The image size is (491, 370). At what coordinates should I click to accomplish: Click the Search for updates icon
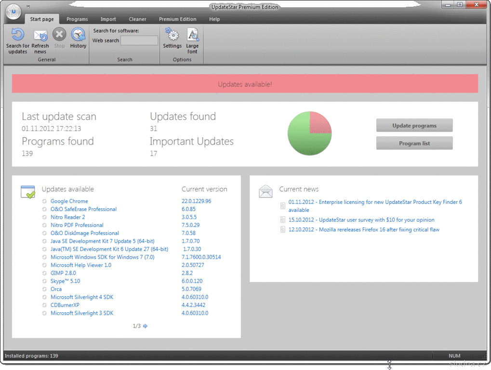tap(17, 35)
